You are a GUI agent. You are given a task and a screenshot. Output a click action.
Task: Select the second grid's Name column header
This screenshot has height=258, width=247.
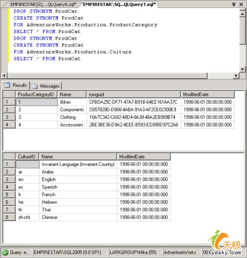click(x=78, y=157)
